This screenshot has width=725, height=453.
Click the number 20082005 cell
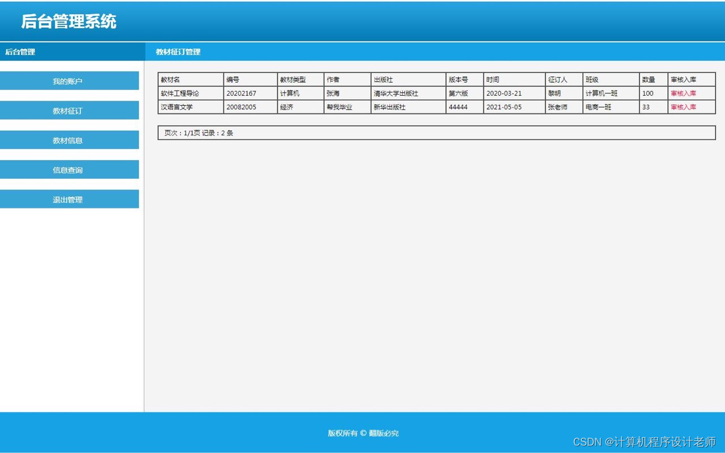250,107
